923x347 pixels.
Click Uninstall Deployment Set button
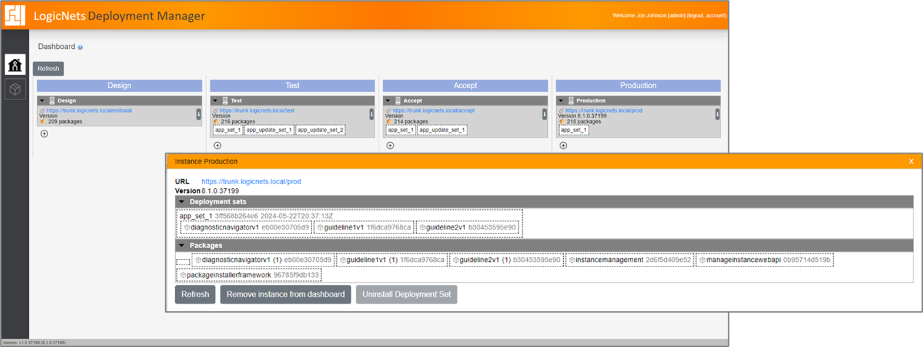(406, 295)
